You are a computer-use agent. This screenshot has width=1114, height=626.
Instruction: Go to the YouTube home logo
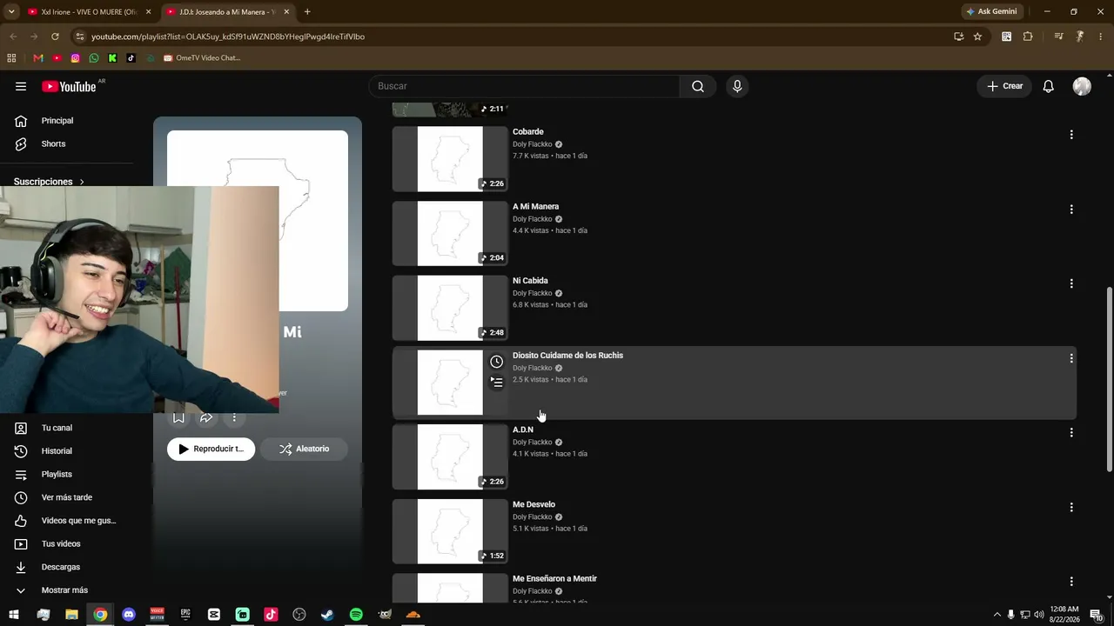pyautogui.click(x=69, y=86)
